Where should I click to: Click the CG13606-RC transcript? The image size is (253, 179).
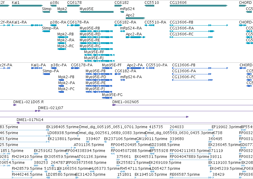[x=191, y=37]
